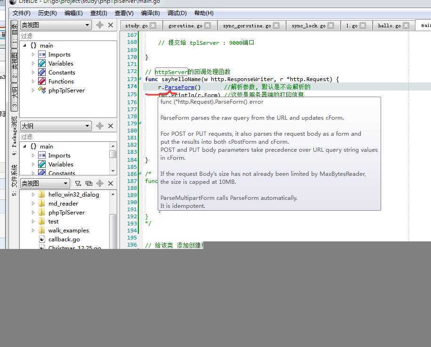Screen dimensions: 431x347
Task: Close the hello.go tab
Action: [x=406, y=25]
